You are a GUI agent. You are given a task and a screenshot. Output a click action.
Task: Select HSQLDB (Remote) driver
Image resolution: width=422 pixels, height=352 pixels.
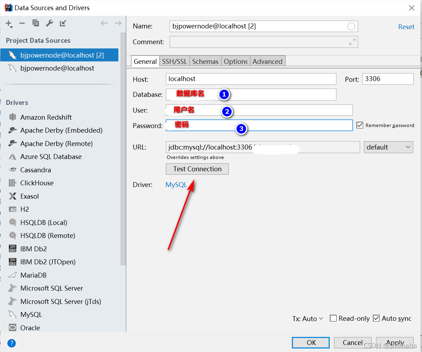click(48, 235)
